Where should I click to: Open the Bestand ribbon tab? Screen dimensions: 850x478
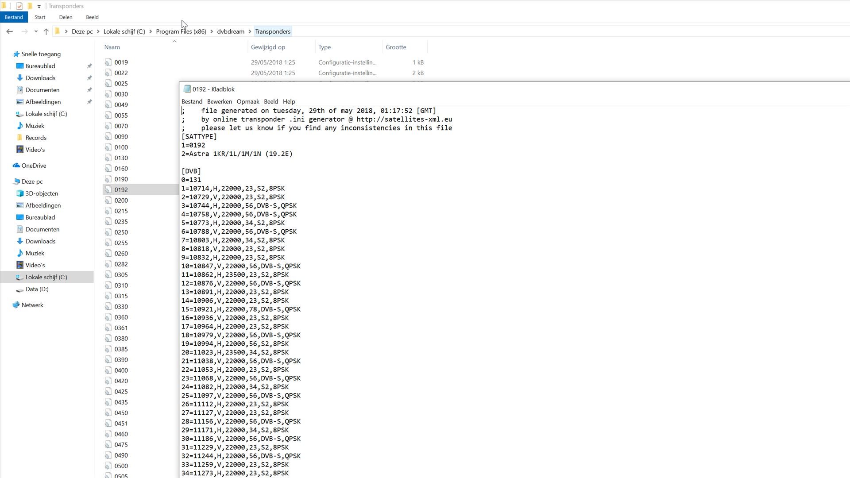pos(14,17)
